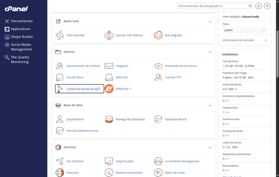Image resolution: width=279 pixels, height=177 pixels.
Task: Open the Manage My Databases link
Action: pyautogui.click(x=130, y=120)
